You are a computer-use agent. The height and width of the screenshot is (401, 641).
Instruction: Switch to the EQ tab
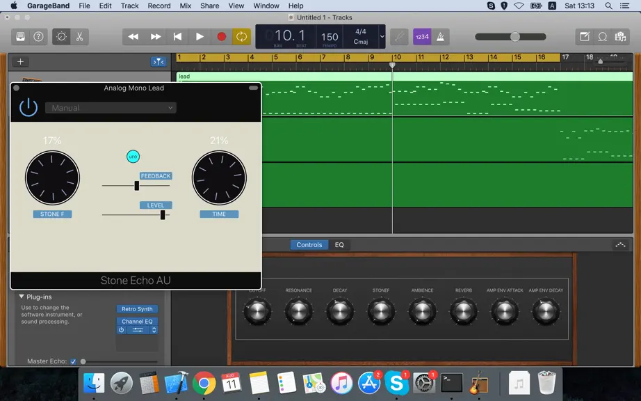coord(339,244)
